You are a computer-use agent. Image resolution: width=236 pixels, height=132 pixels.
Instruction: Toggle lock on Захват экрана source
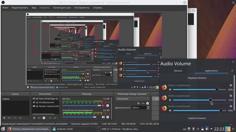point(37,106)
